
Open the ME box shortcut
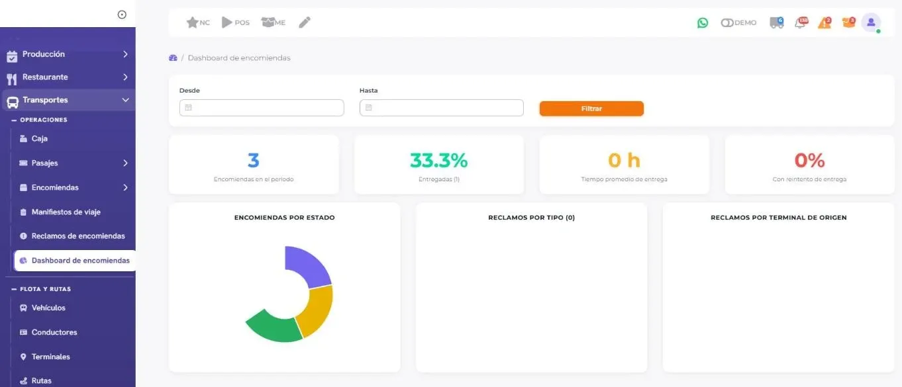pos(273,22)
